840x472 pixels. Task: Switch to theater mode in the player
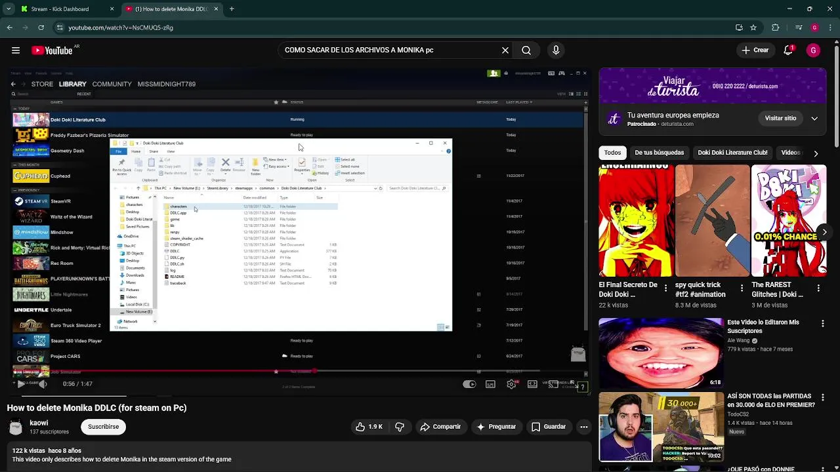tap(532, 384)
